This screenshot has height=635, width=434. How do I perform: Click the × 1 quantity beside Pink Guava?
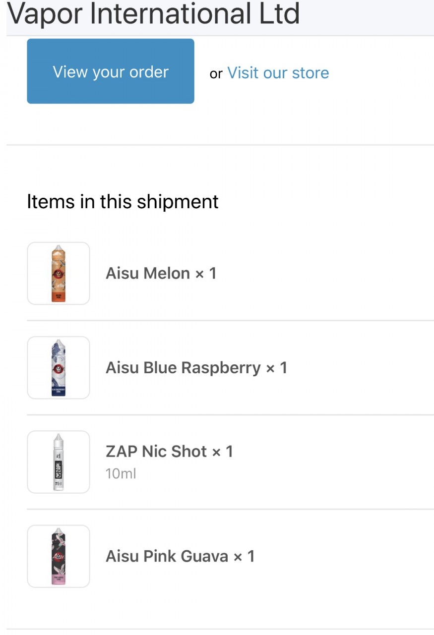coord(244,556)
